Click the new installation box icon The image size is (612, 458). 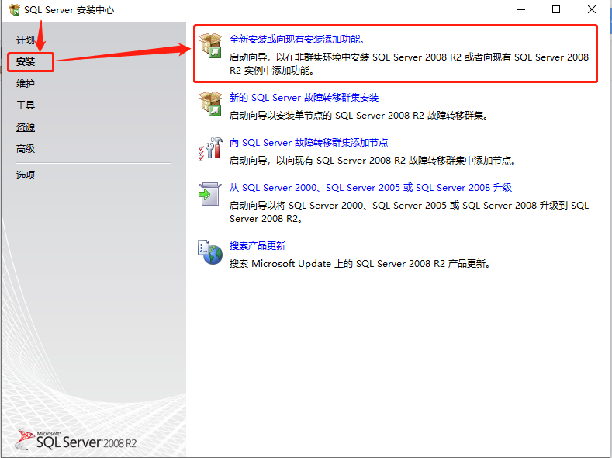point(210,45)
